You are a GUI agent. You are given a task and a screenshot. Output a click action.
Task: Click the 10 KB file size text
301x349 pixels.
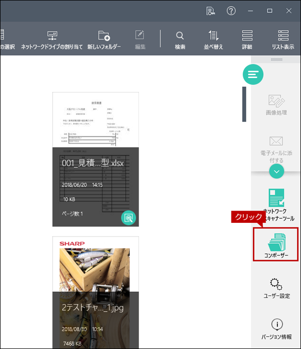click(69, 199)
